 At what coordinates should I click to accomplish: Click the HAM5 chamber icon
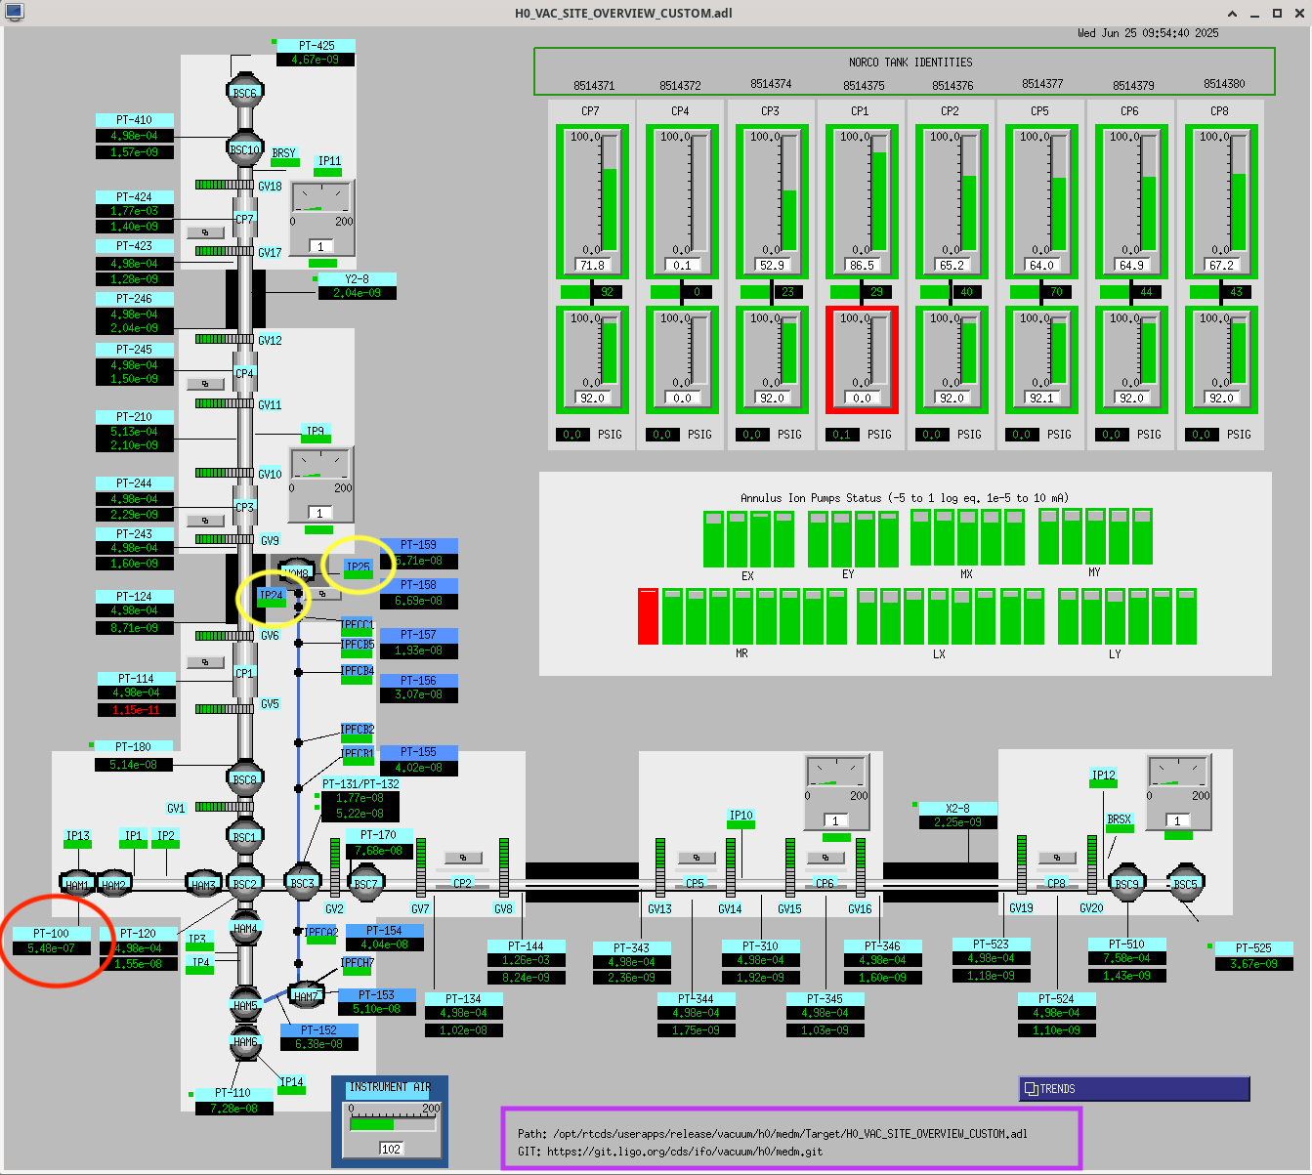(x=245, y=1005)
